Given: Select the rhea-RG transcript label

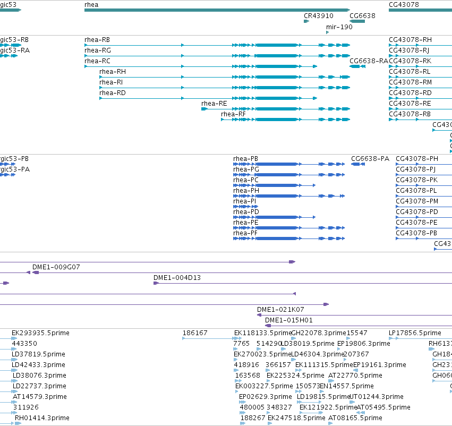Looking at the screenshot, I should point(98,50).
